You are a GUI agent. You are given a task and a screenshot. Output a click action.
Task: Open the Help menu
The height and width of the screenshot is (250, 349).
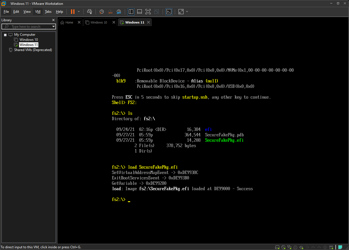point(59,12)
